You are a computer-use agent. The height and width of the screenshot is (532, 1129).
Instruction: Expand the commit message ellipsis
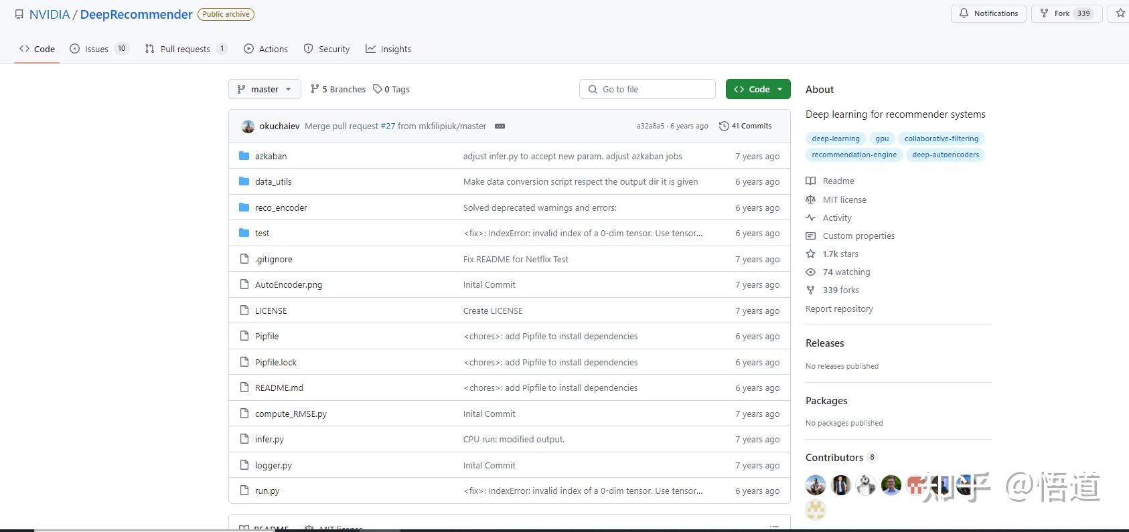[x=500, y=126]
